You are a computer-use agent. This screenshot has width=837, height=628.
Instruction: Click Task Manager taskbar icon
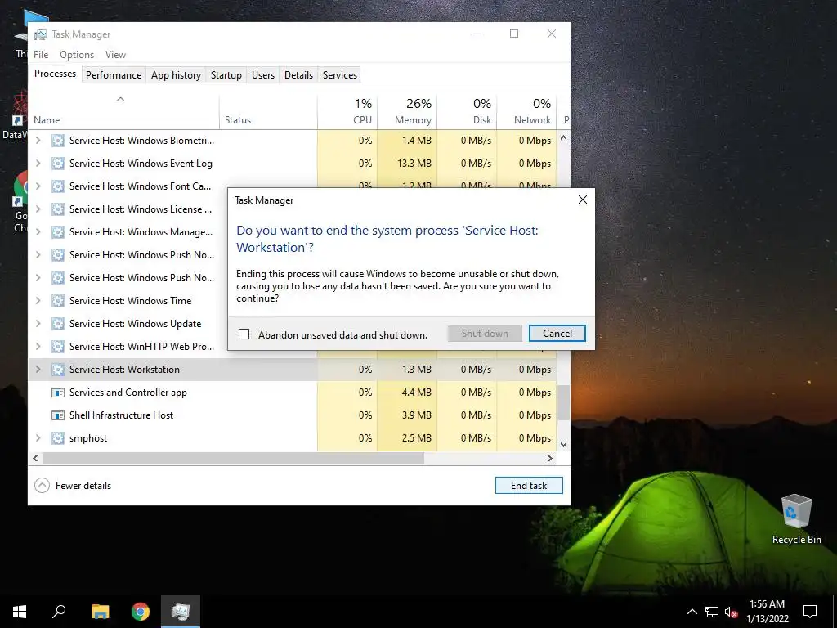pos(181,612)
